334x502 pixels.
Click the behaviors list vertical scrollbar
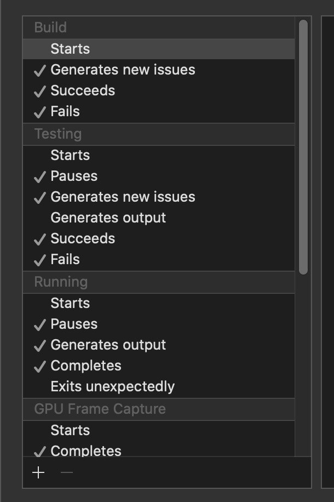click(x=303, y=147)
